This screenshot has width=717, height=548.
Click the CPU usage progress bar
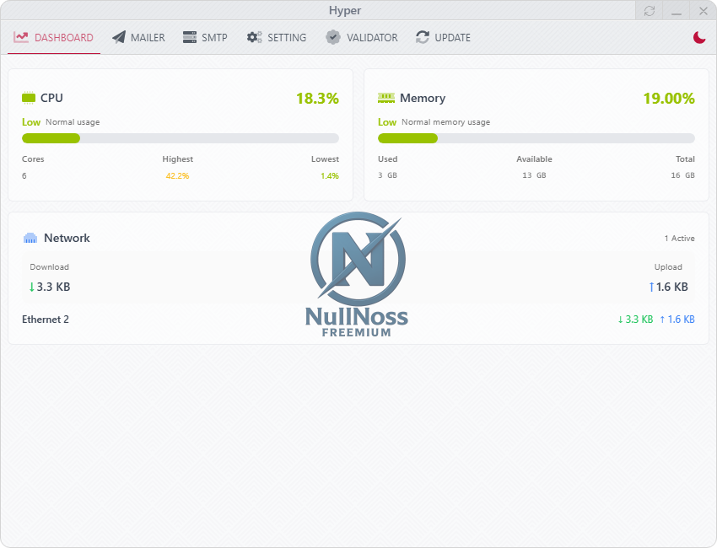[181, 138]
